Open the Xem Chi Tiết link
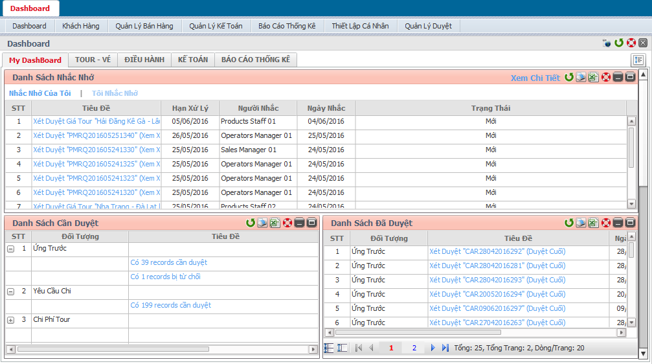652x364 pixels. tap(535, 78)
